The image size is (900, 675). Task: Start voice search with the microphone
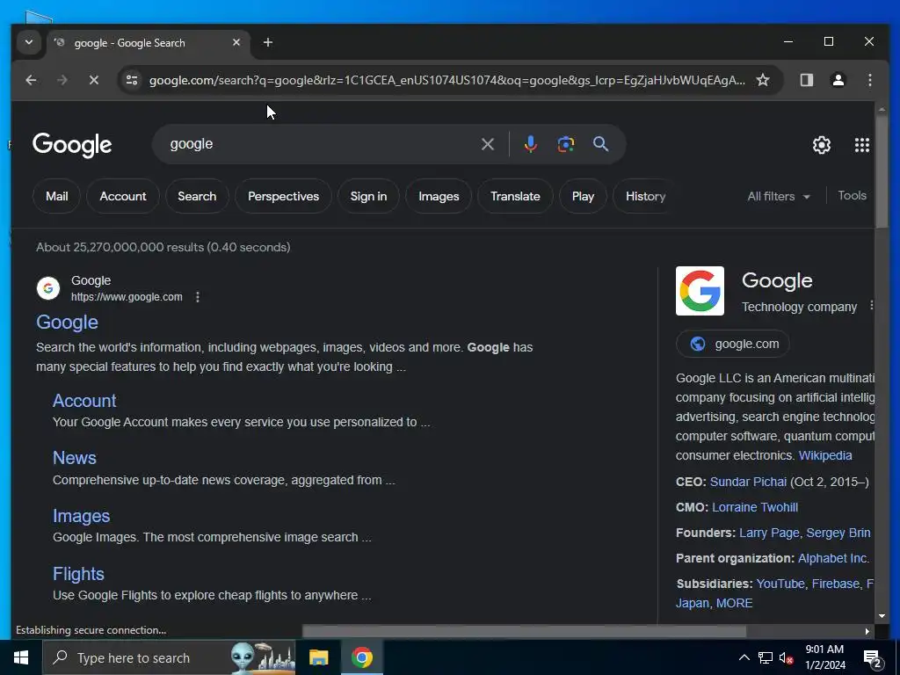[x=530, y=144]
